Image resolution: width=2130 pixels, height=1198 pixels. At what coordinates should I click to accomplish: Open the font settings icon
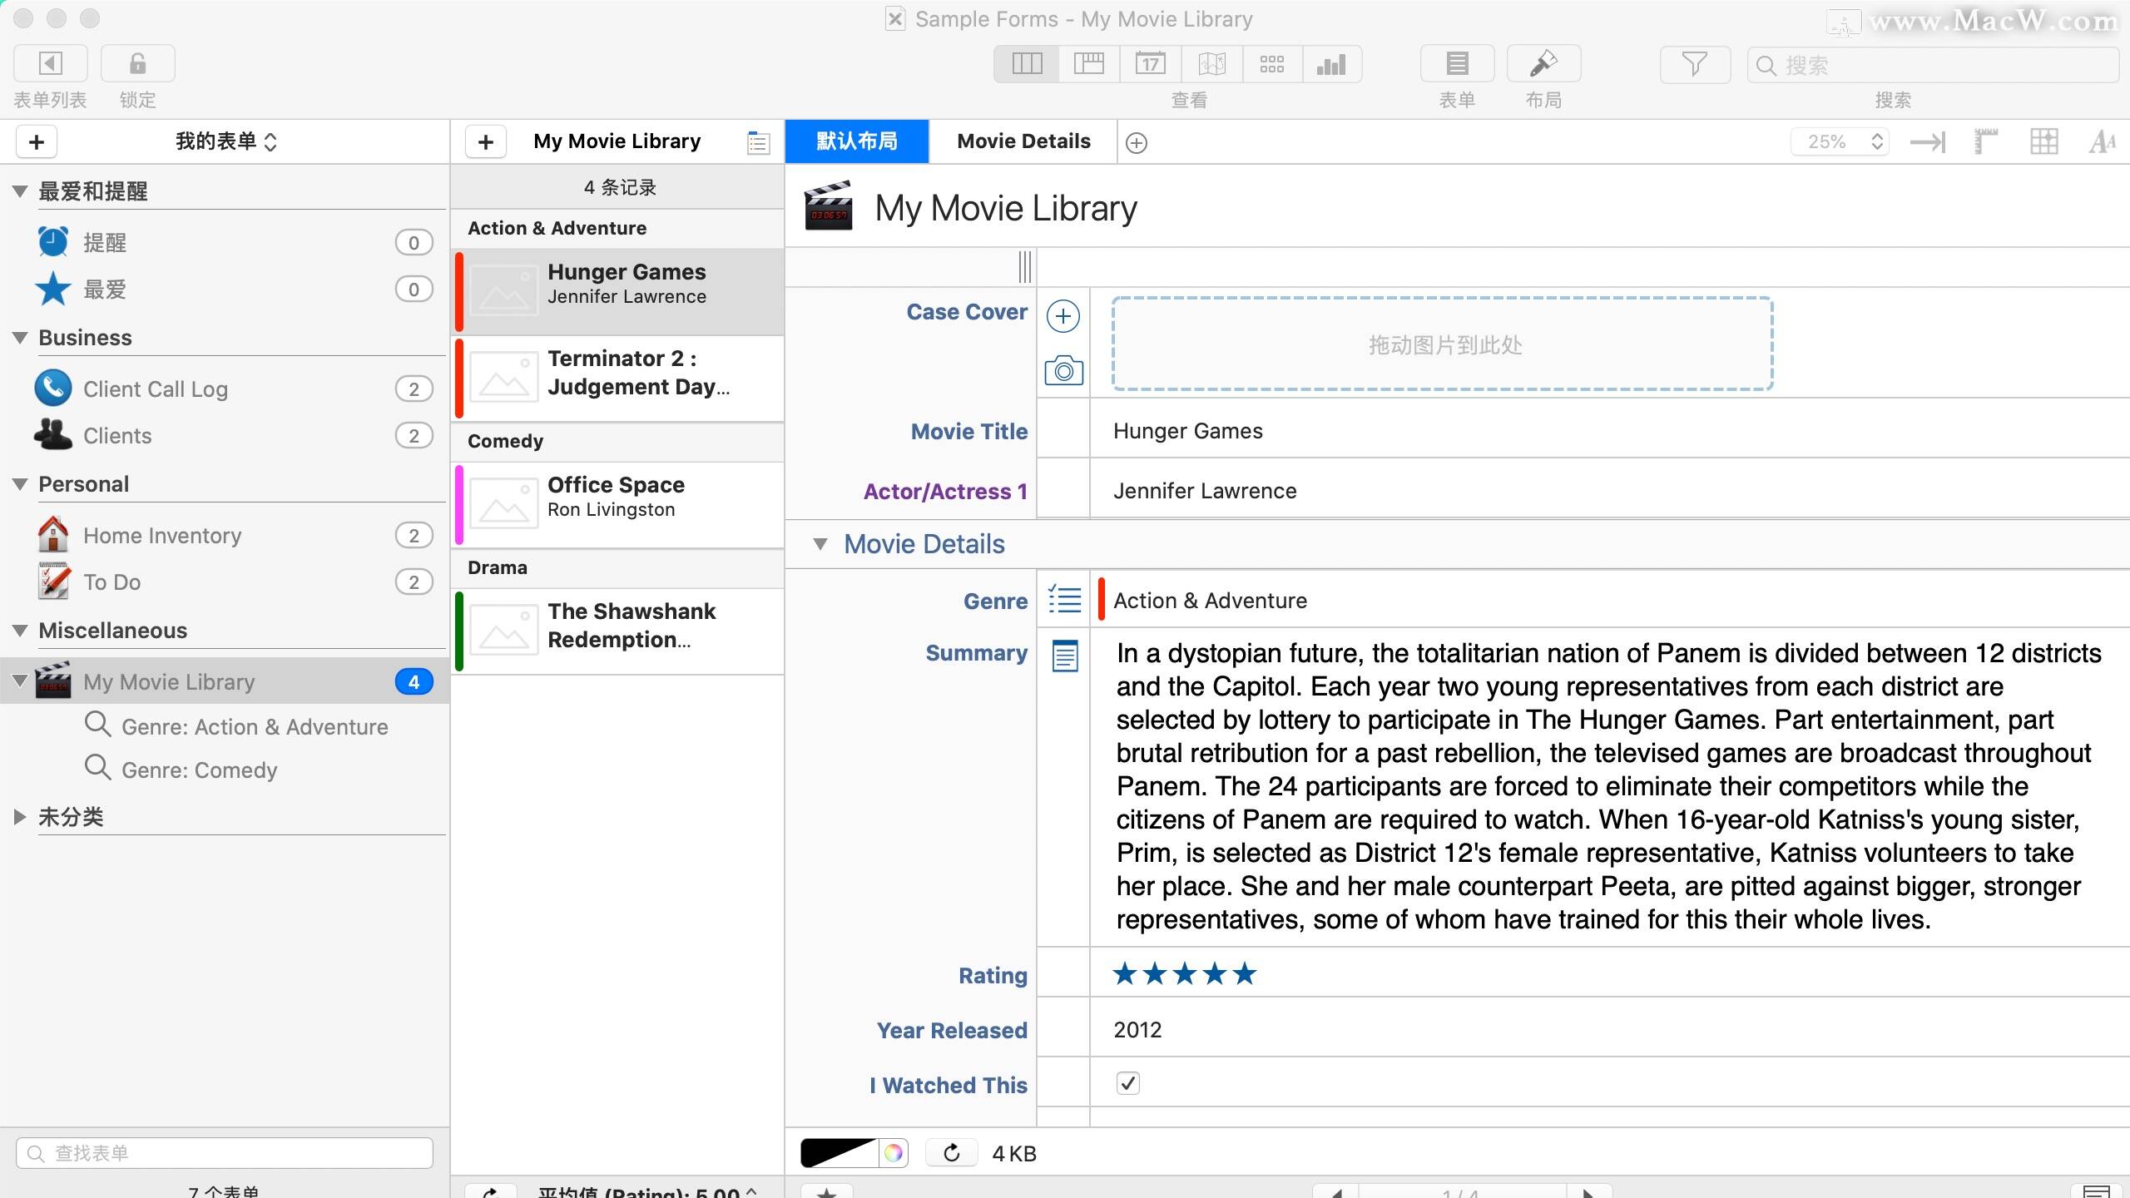click(x=2102, y=142)
